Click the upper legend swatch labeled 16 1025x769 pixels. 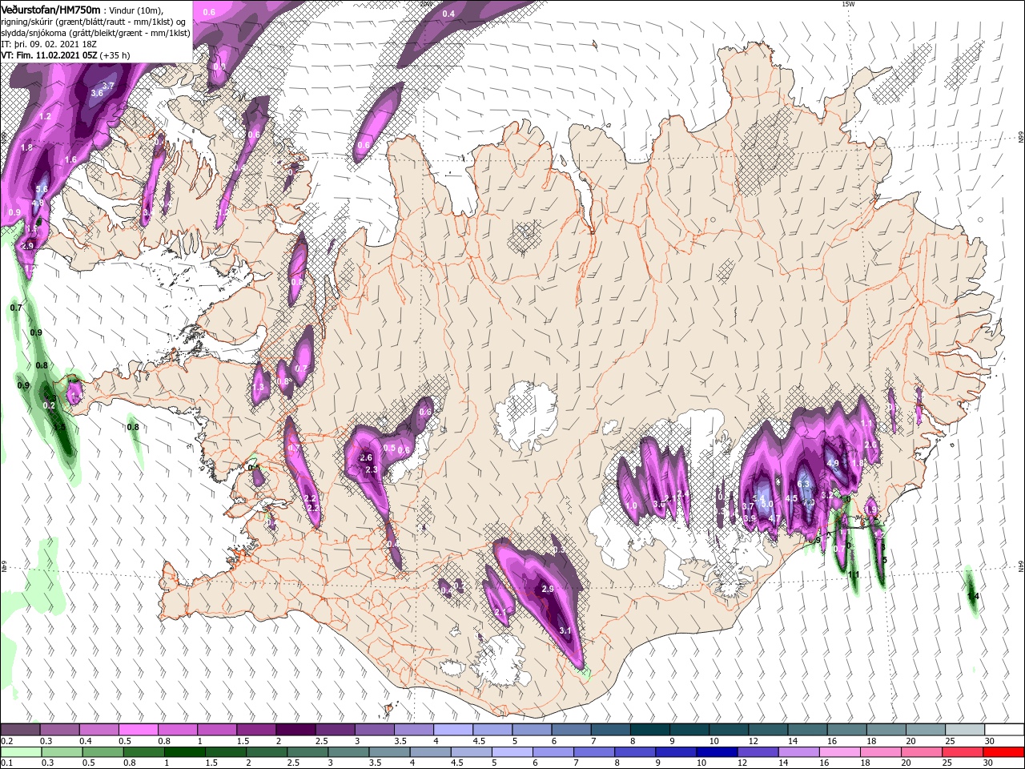click(846, 730)
